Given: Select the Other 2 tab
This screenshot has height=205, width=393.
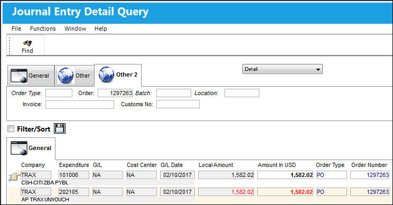Looking at the screenshot, I should pyautogui.click(x=118, y=75).
